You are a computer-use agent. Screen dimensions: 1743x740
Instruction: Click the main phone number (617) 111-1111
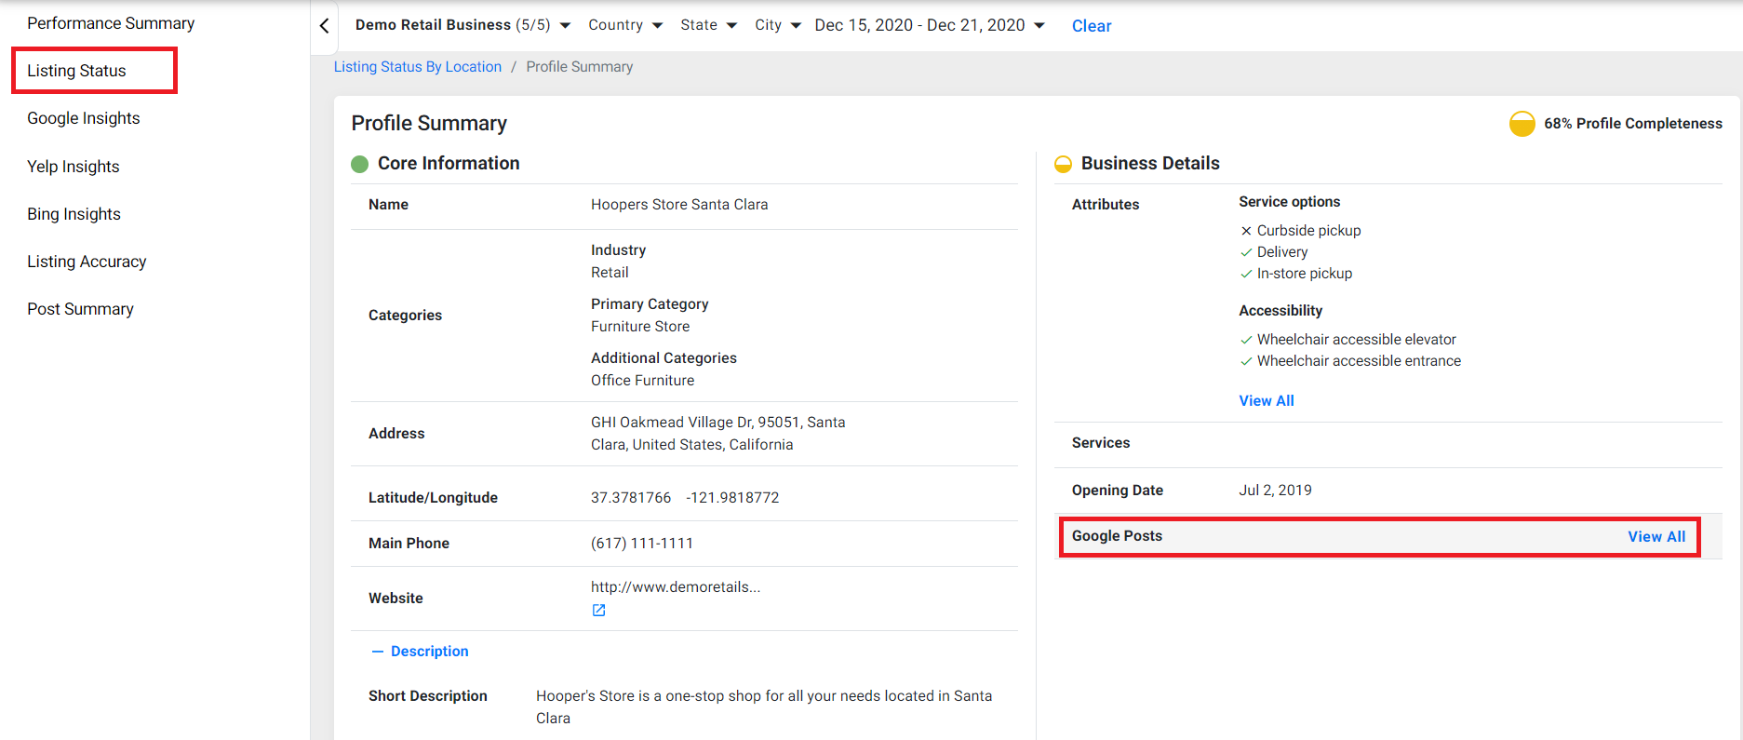pos(642,544)
